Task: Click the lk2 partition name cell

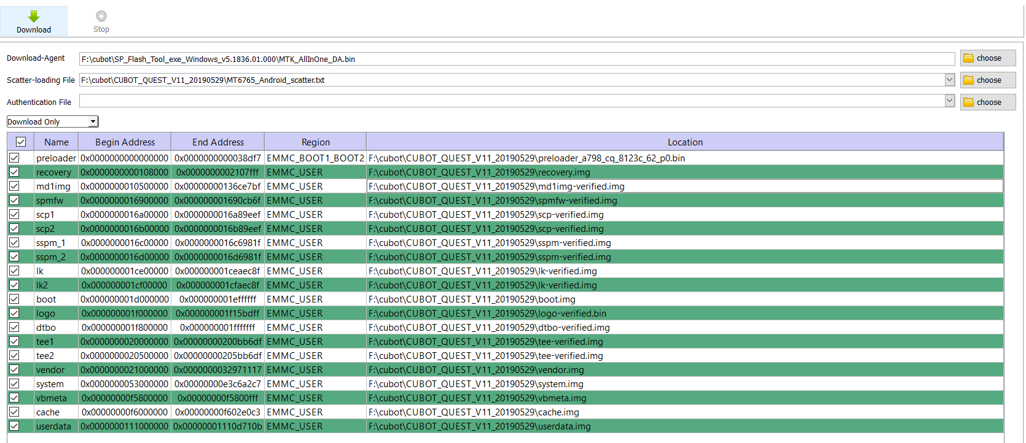Action: pyautogui.click(x=57, y=285)
